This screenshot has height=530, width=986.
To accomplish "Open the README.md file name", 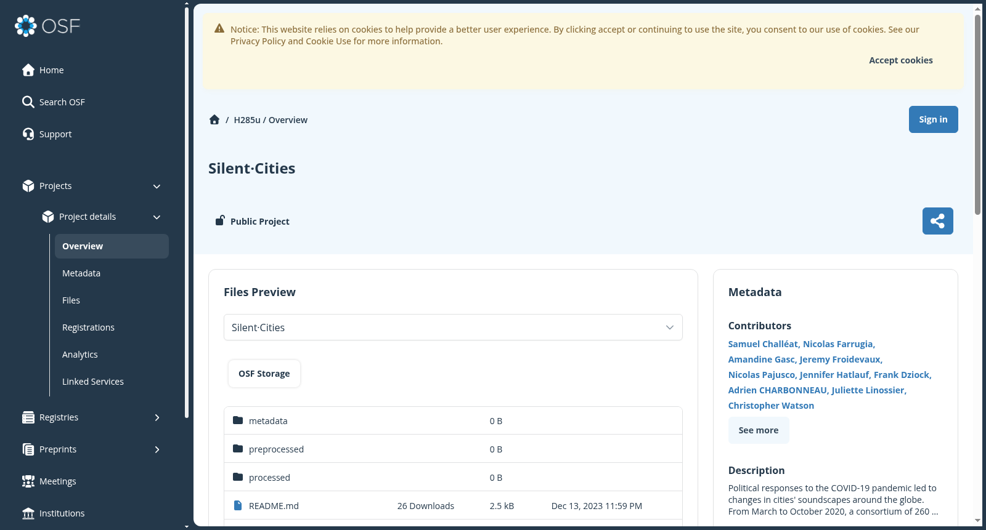I will (274, 506).
